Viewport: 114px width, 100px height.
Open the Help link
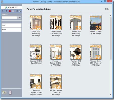[x=107, y=9]
